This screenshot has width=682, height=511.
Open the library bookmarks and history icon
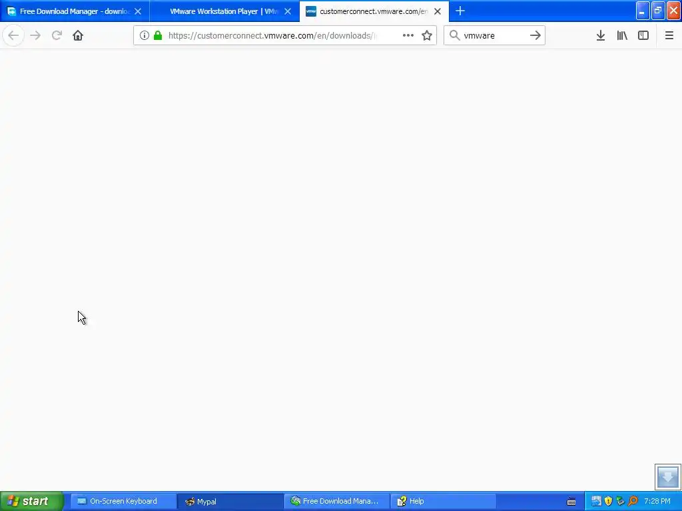[x=622, y=36]
